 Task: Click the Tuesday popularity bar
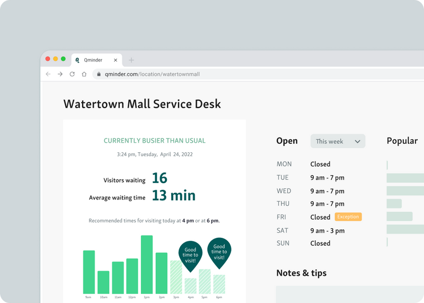pyautogui.click(x=405, y=178)
